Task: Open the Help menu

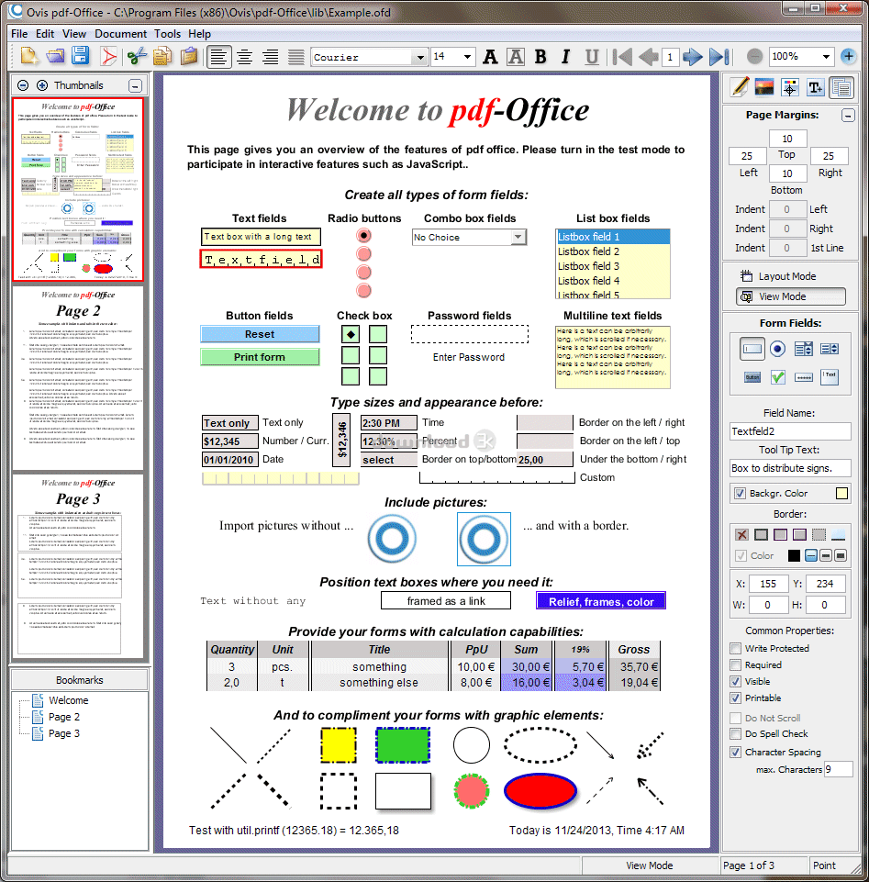Action: [199, 34]
